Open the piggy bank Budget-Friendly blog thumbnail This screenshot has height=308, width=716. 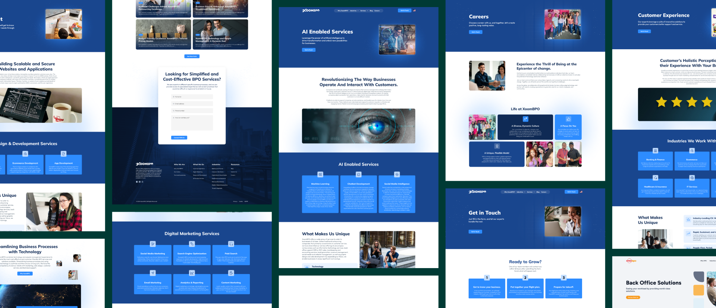pyautogui.click(x=163, y=34)
